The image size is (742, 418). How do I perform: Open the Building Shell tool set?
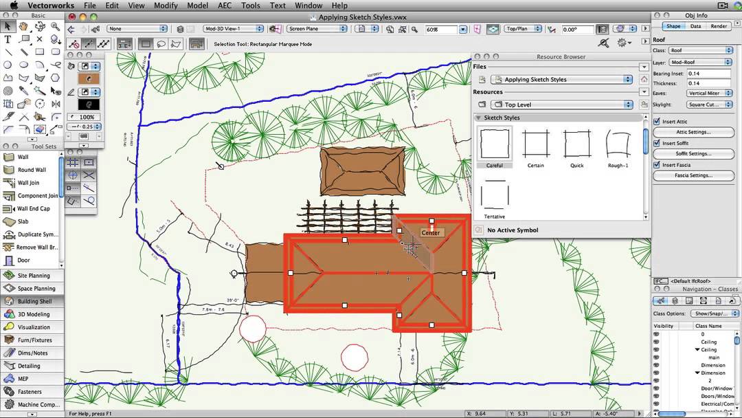[32, 301]
